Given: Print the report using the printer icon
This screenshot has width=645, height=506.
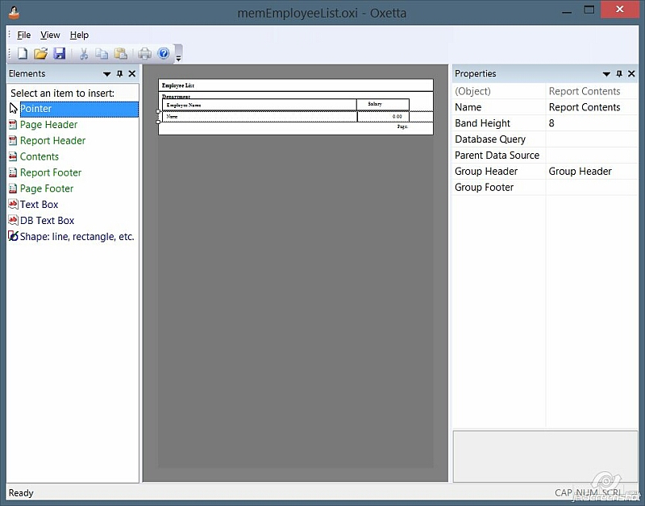Looking at the screenshot, I should click(144, 54).
